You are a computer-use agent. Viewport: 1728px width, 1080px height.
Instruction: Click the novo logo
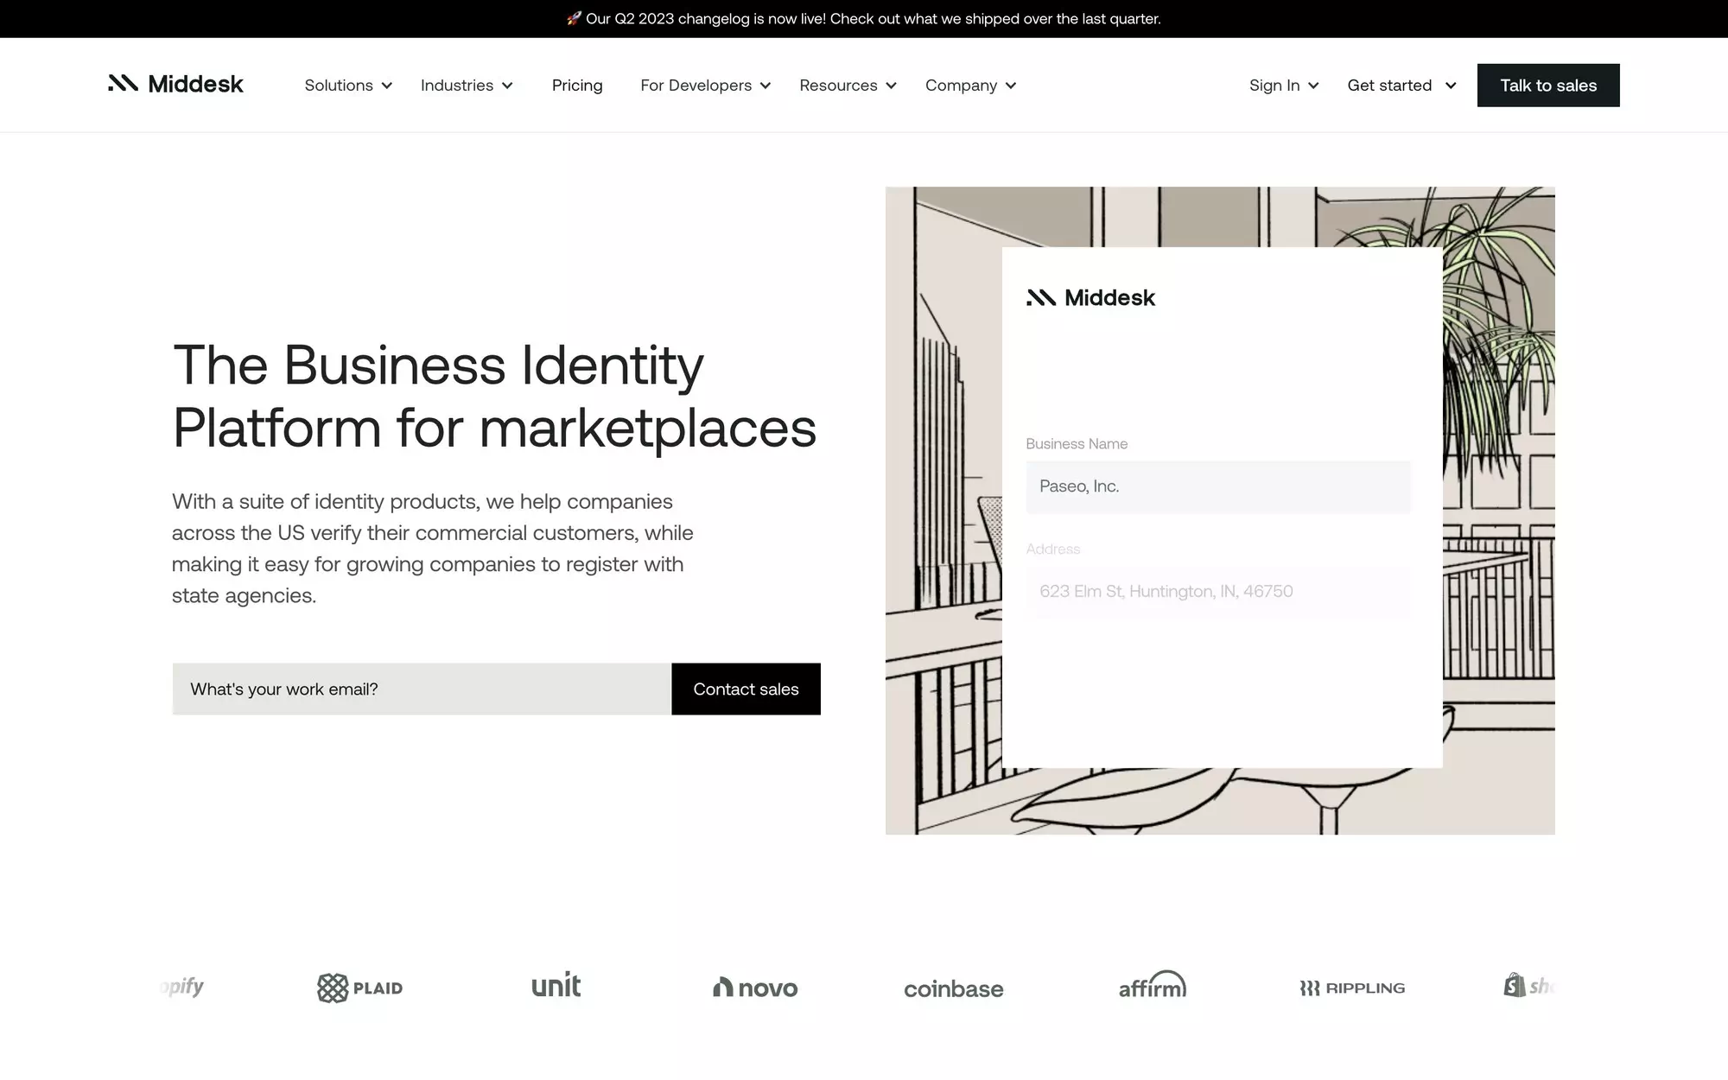(x=755, y=988)
